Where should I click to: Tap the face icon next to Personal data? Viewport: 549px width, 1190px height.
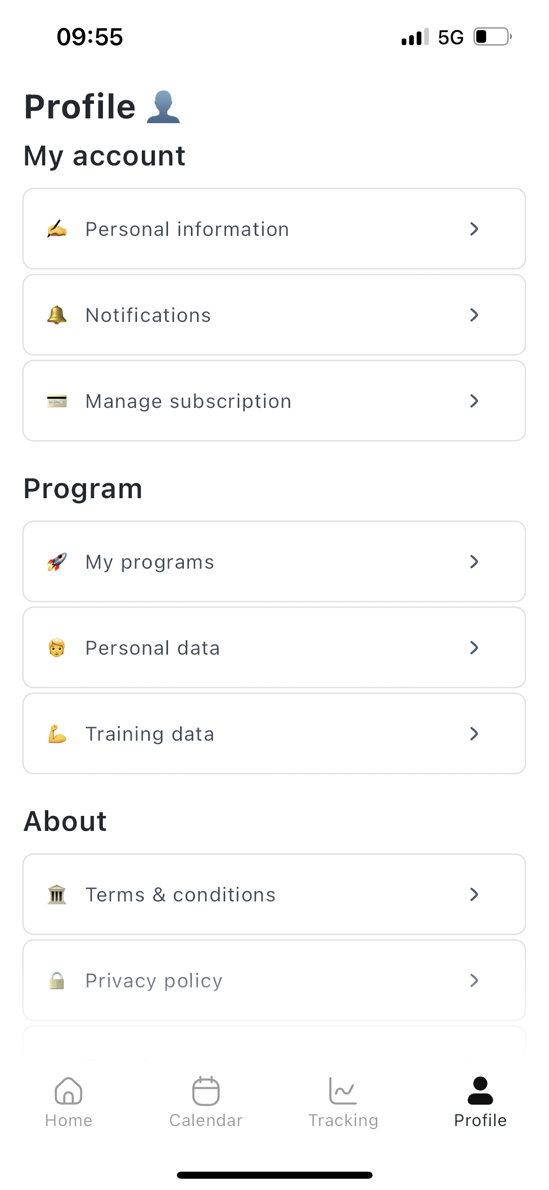57,648
